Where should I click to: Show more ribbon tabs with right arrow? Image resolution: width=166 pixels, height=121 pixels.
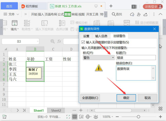[x=106, y=14]
